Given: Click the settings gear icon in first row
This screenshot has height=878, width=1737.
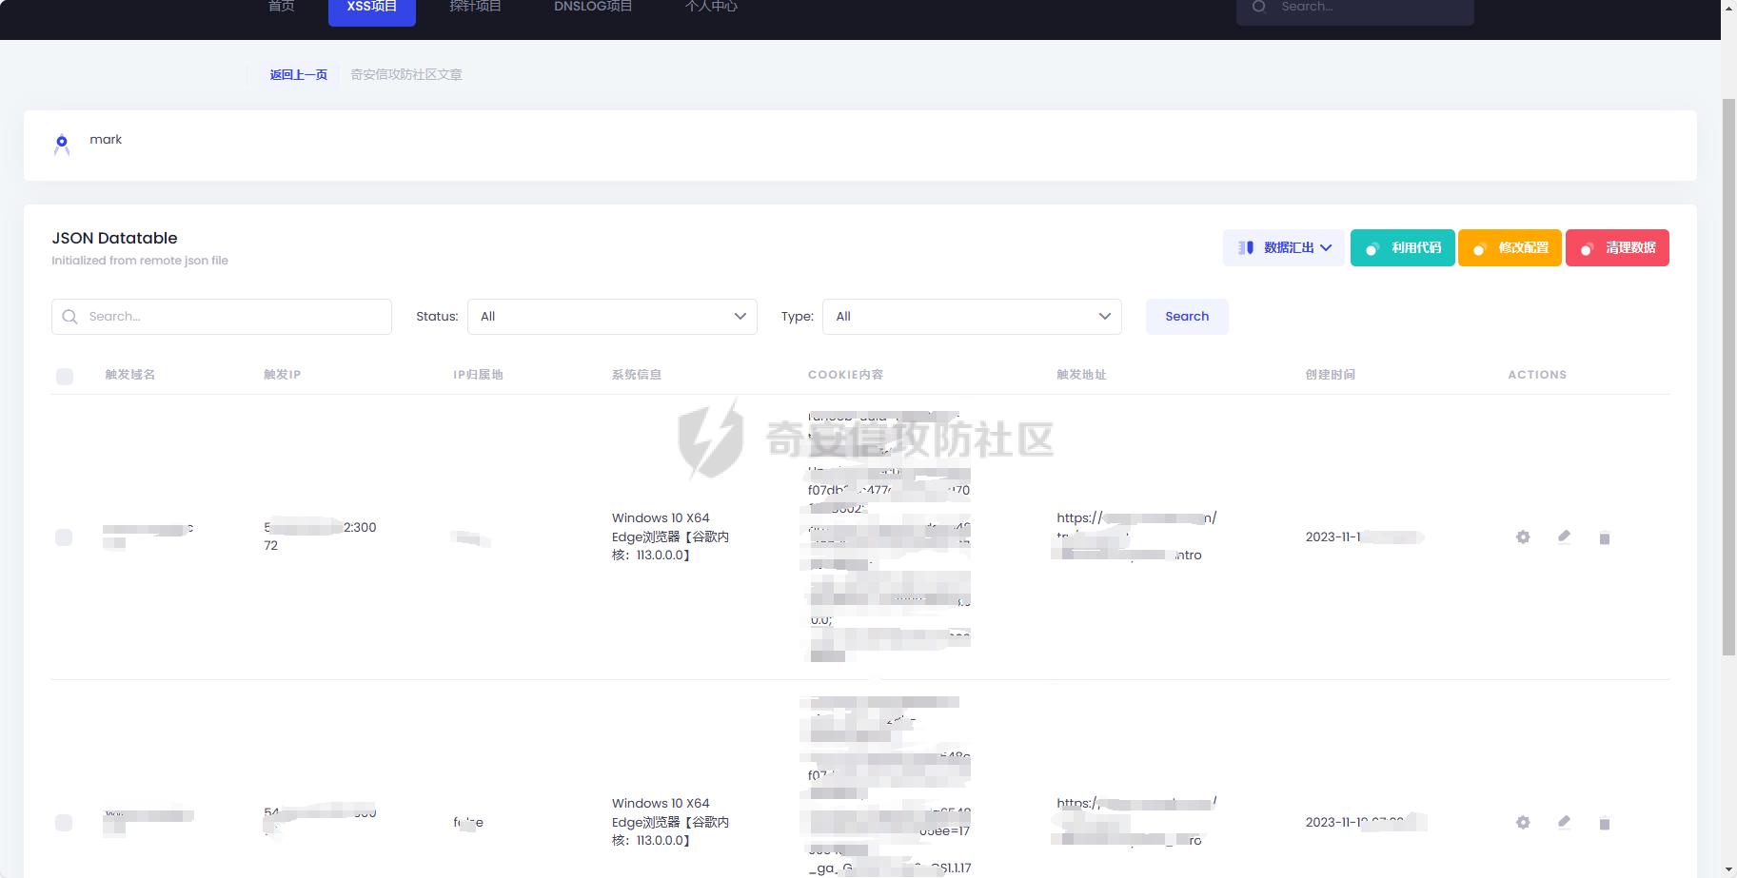Looking at the screenshot, I should [x=1523, y=537].
